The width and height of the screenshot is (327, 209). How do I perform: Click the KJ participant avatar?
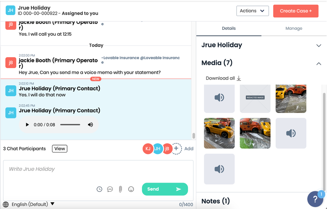pos(148,149)
